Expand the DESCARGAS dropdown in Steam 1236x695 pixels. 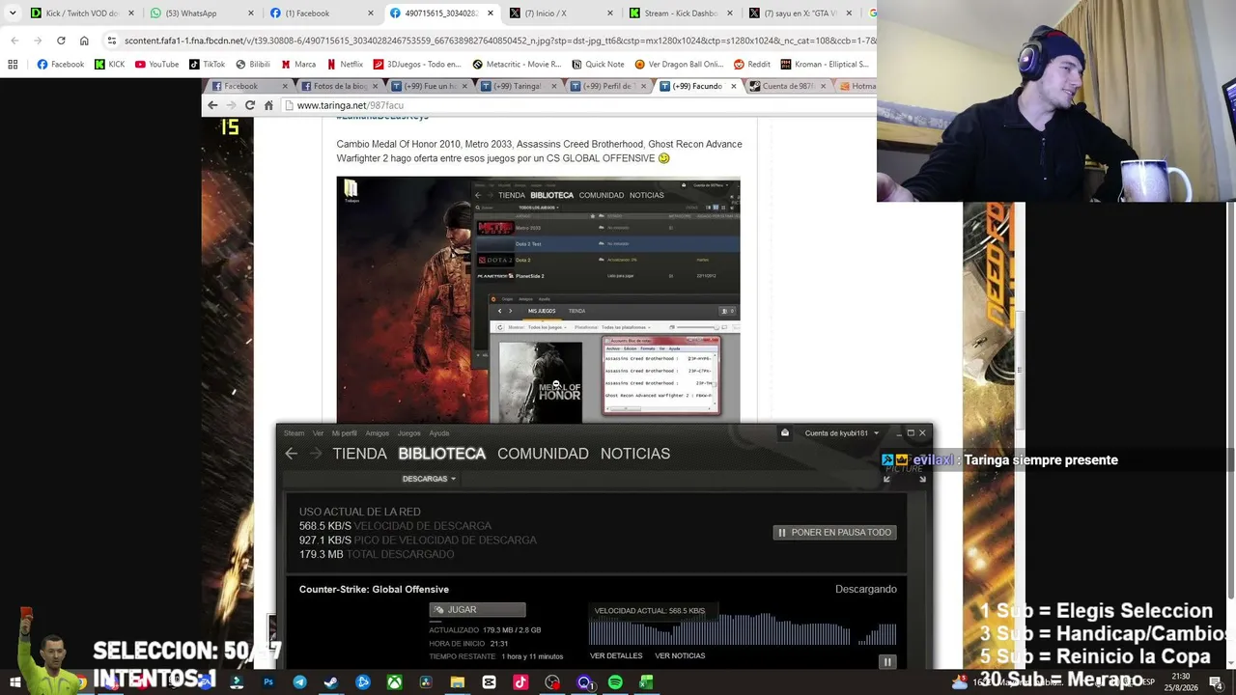[x=429, y=479]
